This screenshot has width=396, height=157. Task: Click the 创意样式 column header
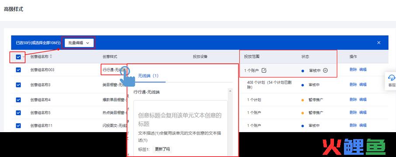[x=110, y=57]
